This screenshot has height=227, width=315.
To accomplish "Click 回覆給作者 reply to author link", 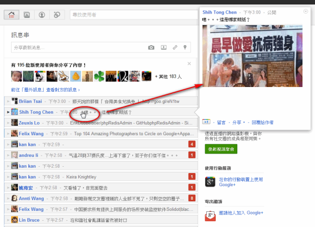I will tap(262, 123).
